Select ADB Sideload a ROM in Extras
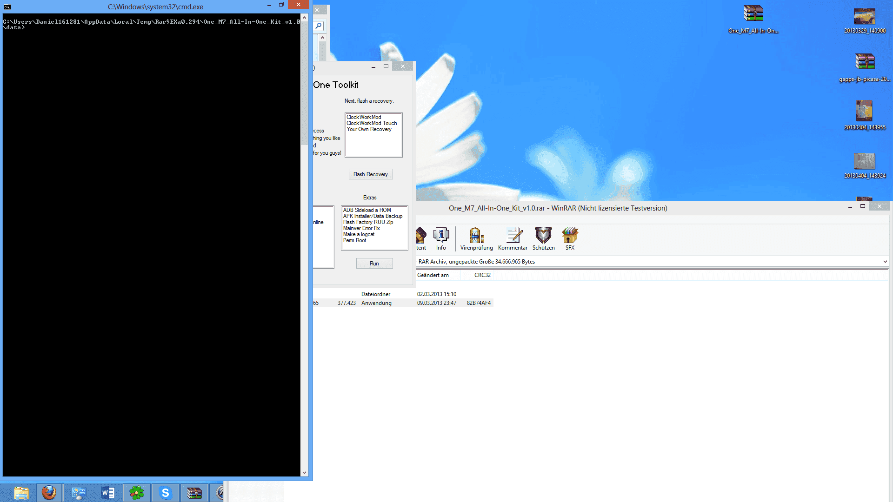Image resolution: width=893 pixels, height=502 pixels. pos(367,210)
